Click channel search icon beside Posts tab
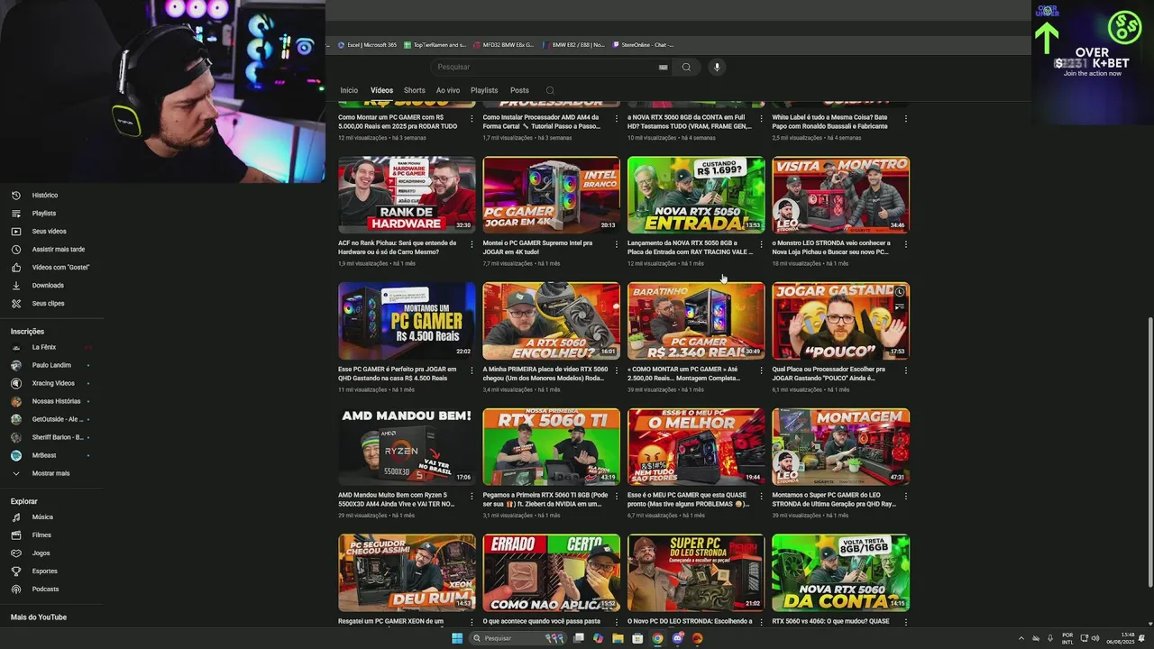1154x649 pixels. [x=550, y=90]
